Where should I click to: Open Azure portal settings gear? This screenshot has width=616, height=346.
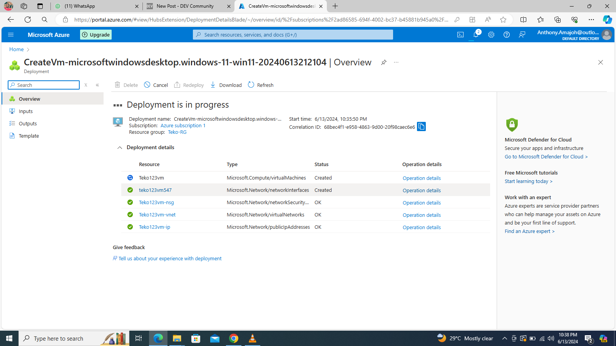coord(491,35)
